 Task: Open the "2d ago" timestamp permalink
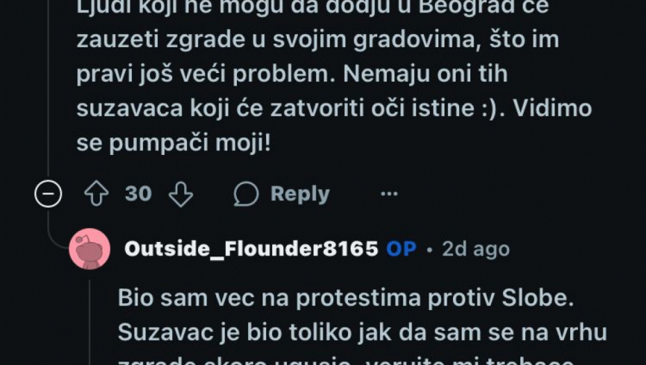click(476, 249)
